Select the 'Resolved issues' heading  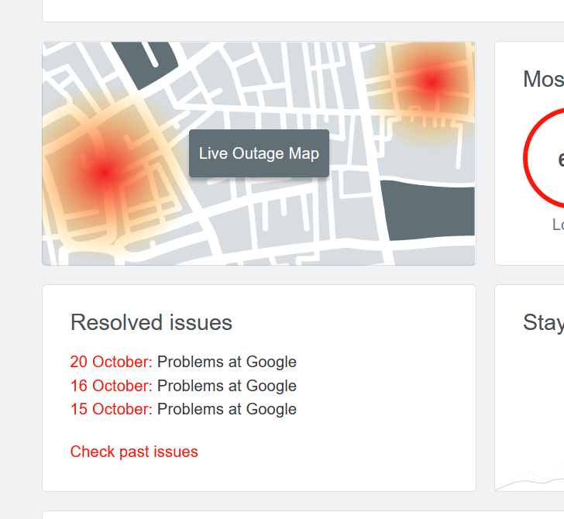click(151, 323)
